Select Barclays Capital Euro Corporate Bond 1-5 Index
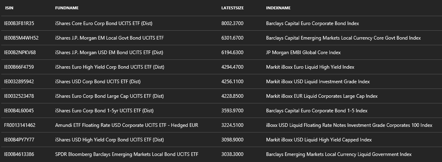 [x=316, y=111]
